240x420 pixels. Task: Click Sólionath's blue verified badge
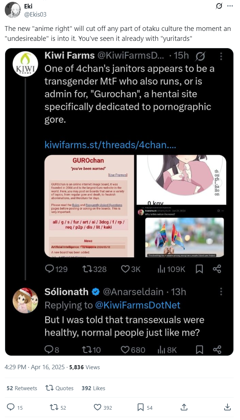click(95, 292)
